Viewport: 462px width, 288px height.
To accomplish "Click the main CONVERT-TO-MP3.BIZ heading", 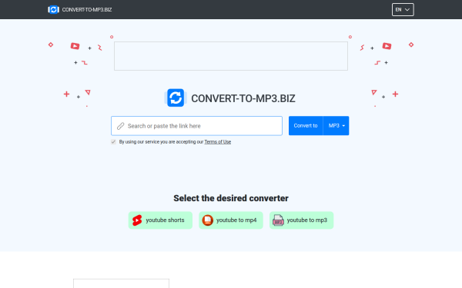I will pyautogui.click(x=243, y=98).
